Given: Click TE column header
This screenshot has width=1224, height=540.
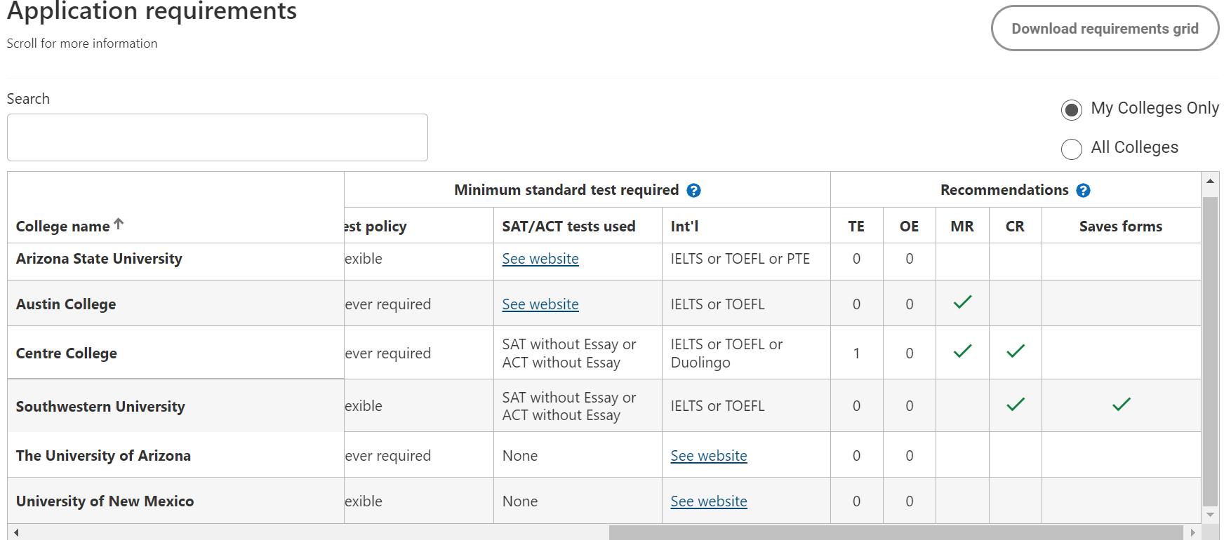Looking at the screenshot, I should 856,227.
